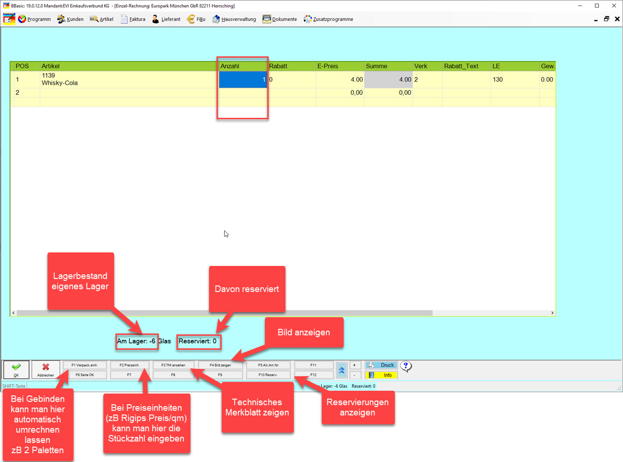This screenshot has height=462, width=623.
Task: Click the Faktura document icon
Action: (124, 19)
